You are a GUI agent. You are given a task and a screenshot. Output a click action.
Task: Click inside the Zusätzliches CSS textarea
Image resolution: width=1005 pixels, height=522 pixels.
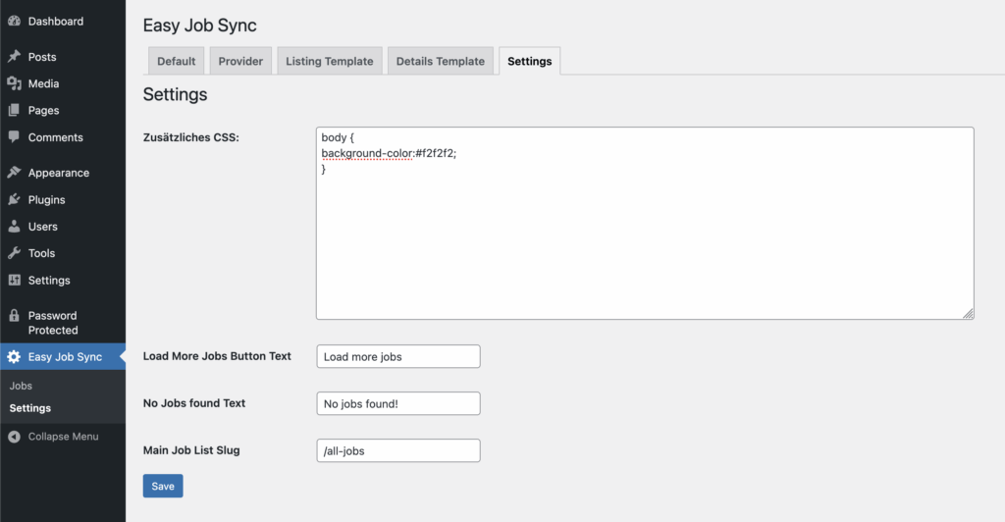[x=645, y=223]
